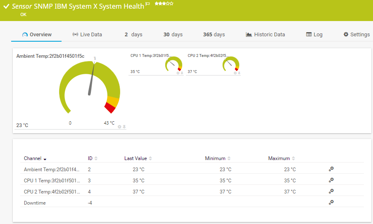Screen dimensions: 373x224
Task: Pin the Ambient Temp gauge
Action: [124, 127]
